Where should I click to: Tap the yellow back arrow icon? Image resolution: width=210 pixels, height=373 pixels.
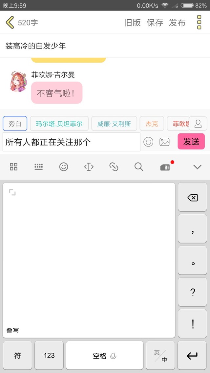point(10,23)
